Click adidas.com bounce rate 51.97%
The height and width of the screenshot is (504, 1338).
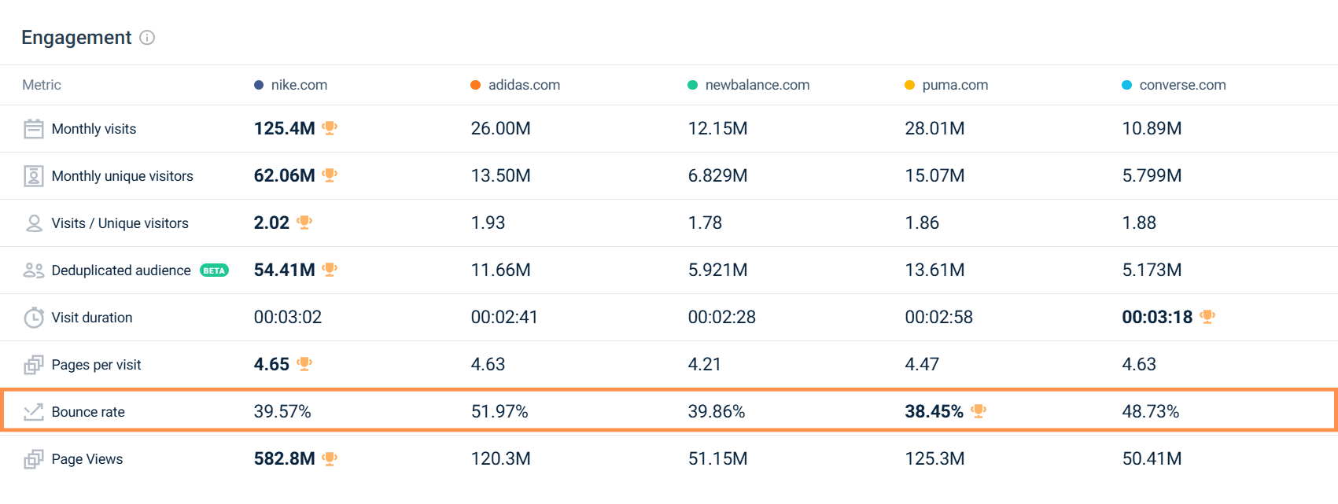tap(499, 411)
